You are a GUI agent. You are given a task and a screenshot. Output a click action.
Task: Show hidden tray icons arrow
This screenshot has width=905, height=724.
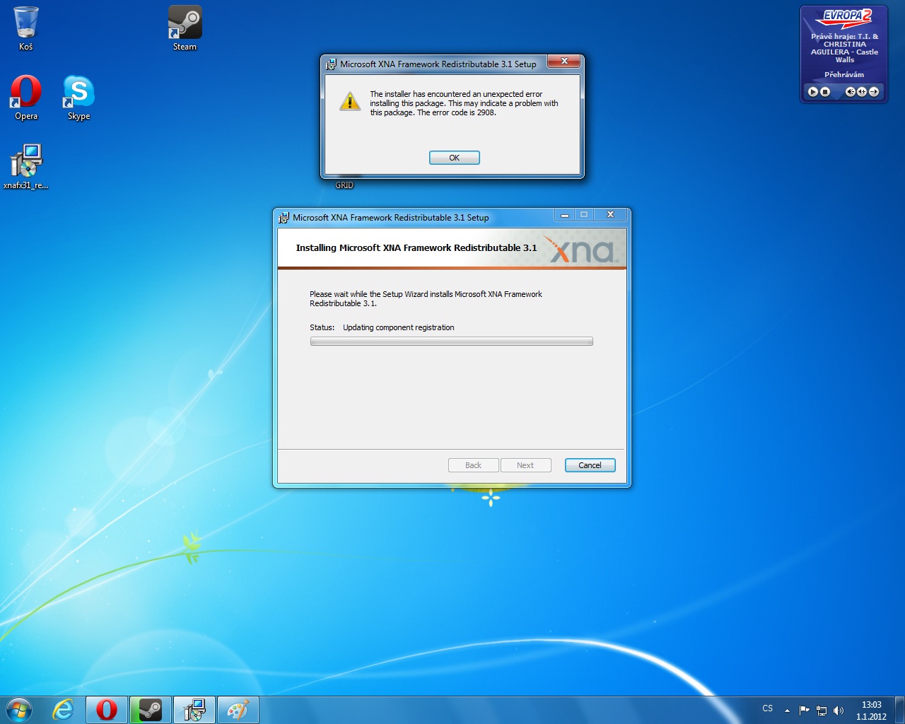click(x=787, y=711)
